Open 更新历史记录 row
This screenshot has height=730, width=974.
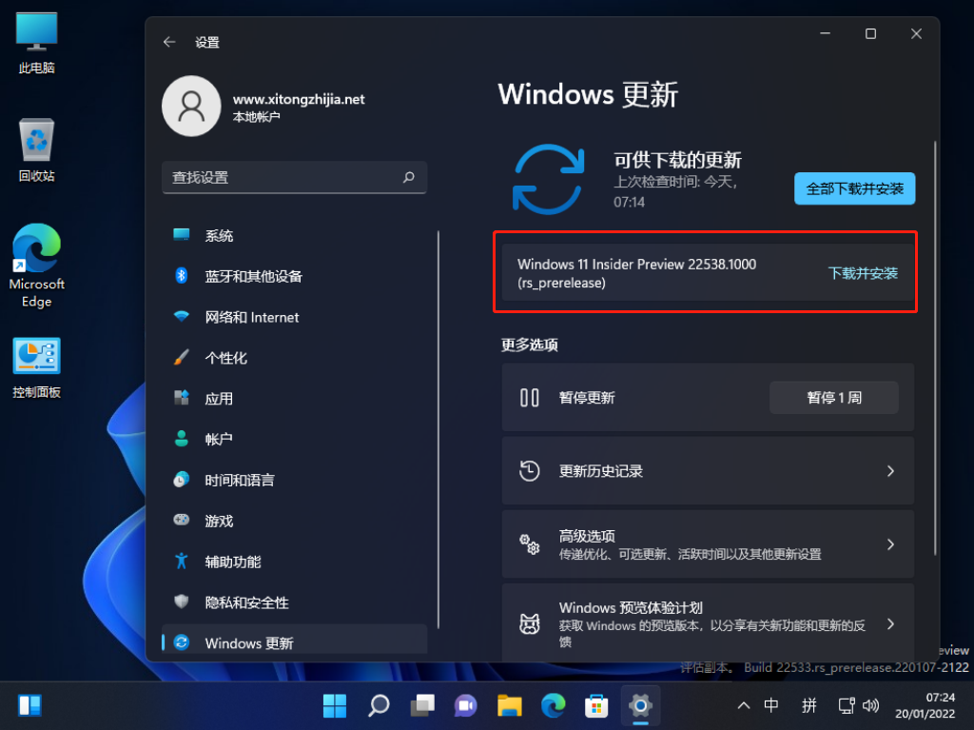[x=708, y=471]
